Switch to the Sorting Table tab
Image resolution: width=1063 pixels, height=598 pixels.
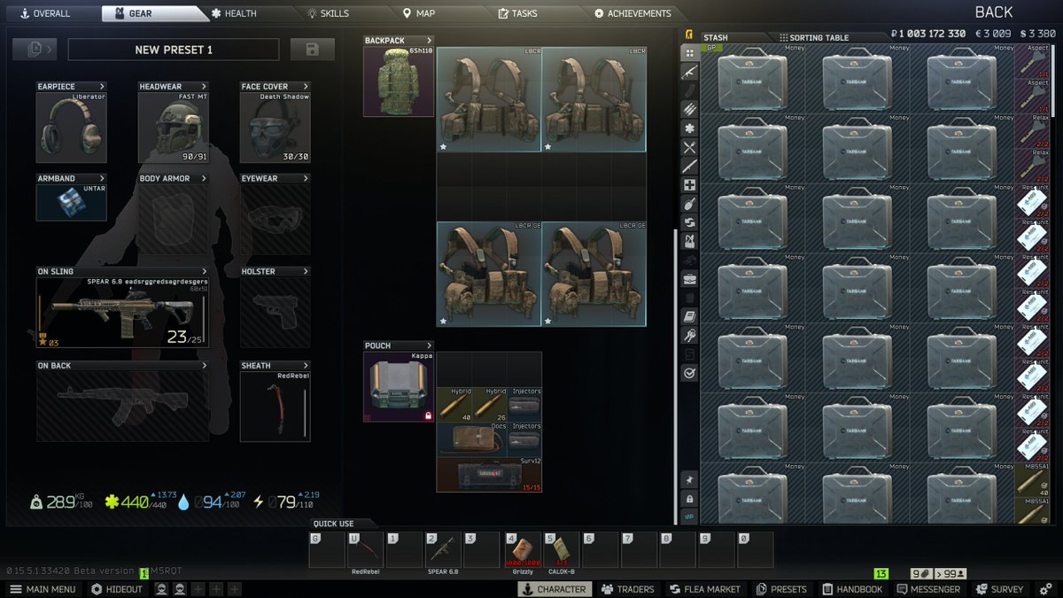pos(813,38)
